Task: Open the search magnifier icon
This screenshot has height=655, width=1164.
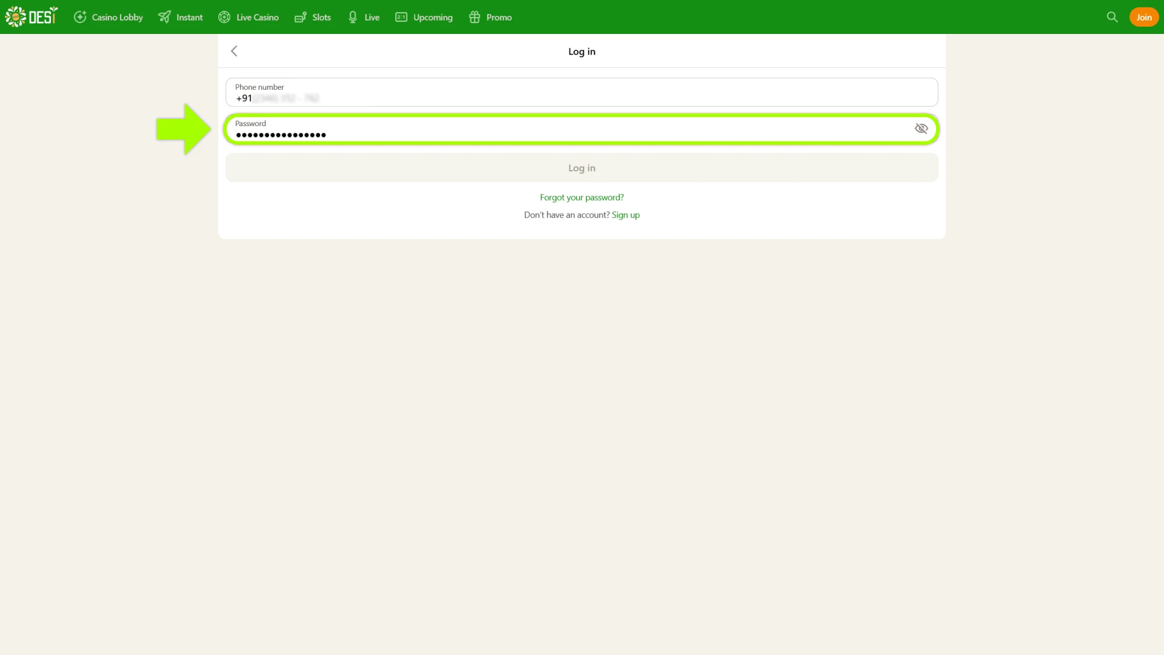Action: [x=1112, y=17]
